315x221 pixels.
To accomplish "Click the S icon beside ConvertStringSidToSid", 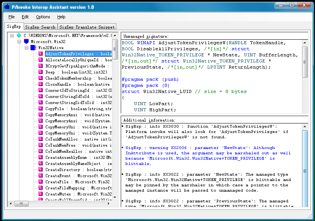I will click(x=40, y=102).
